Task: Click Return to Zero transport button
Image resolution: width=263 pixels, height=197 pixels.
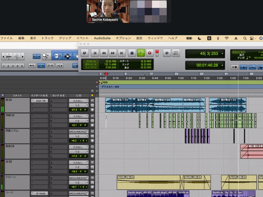Action: (x=95, y=53)
